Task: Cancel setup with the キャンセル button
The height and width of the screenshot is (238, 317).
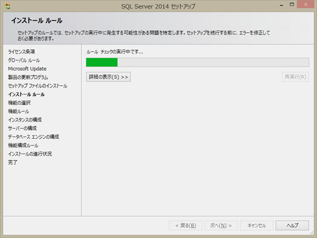Action: pyautogui.click(x=257, y=225)
